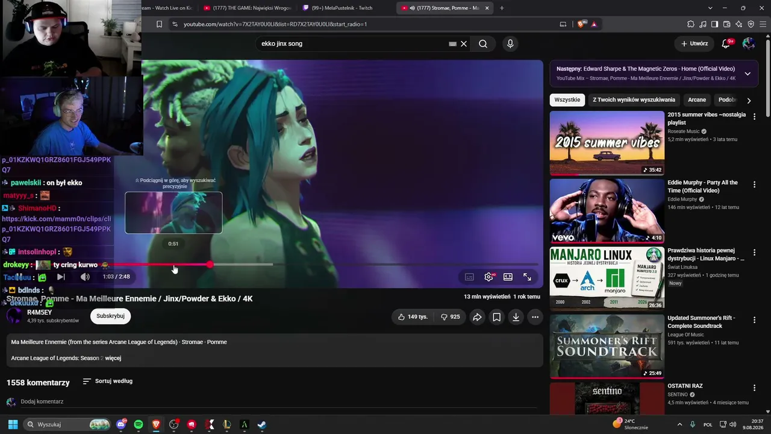Share the video via arrow icon

pos(477,316)
